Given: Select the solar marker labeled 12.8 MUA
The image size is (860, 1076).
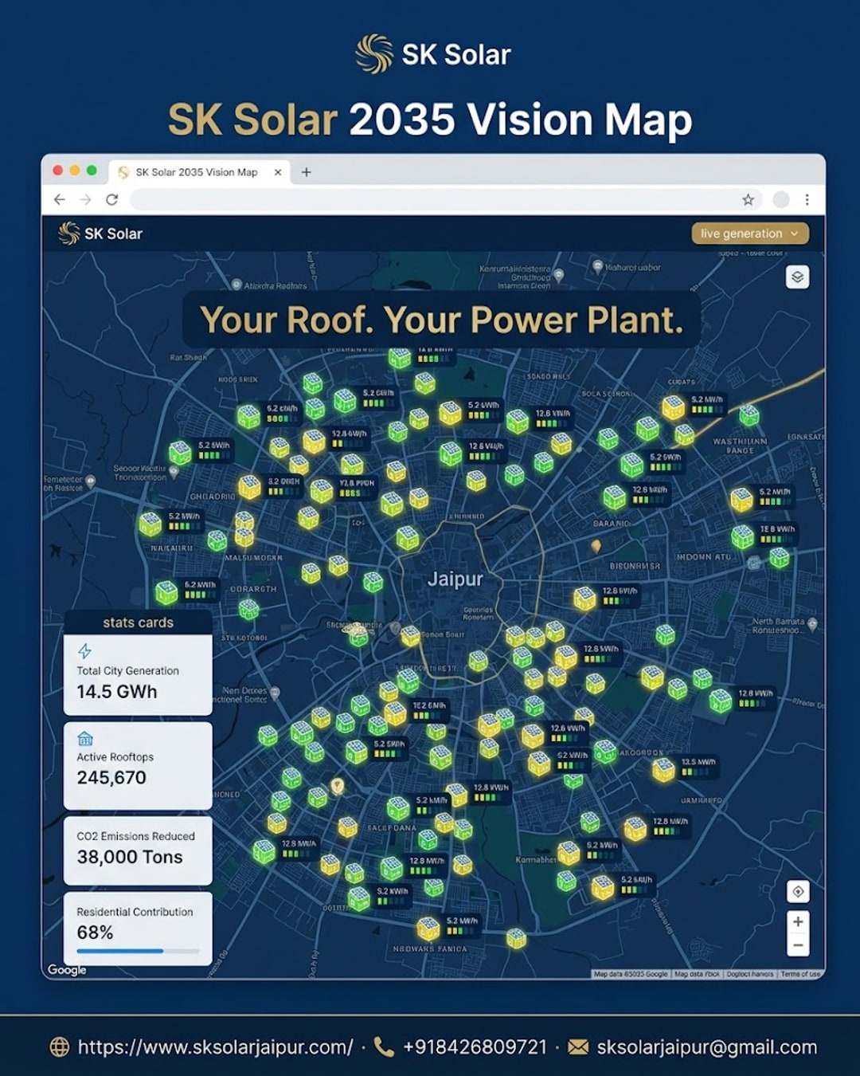Looking at the screenshot, I should coord(264,850).
